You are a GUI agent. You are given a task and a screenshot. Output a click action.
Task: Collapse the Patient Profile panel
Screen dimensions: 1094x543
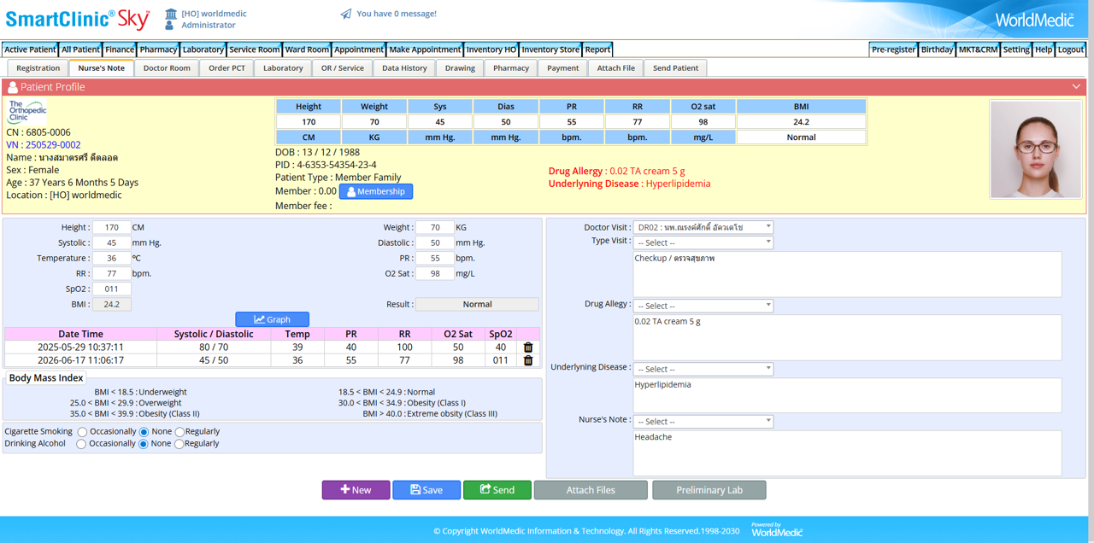coord(1076,87)
